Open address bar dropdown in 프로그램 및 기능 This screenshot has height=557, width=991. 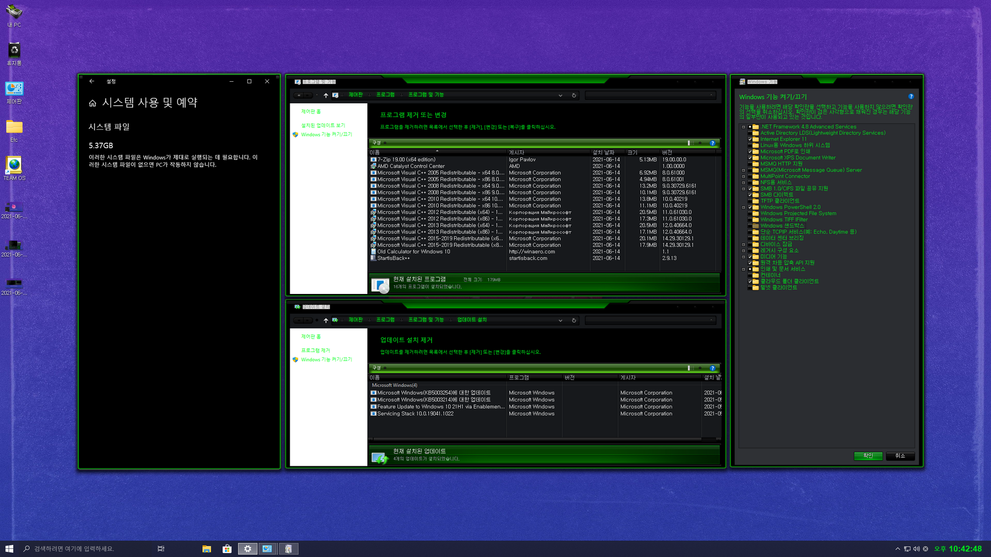pos(560,95)
